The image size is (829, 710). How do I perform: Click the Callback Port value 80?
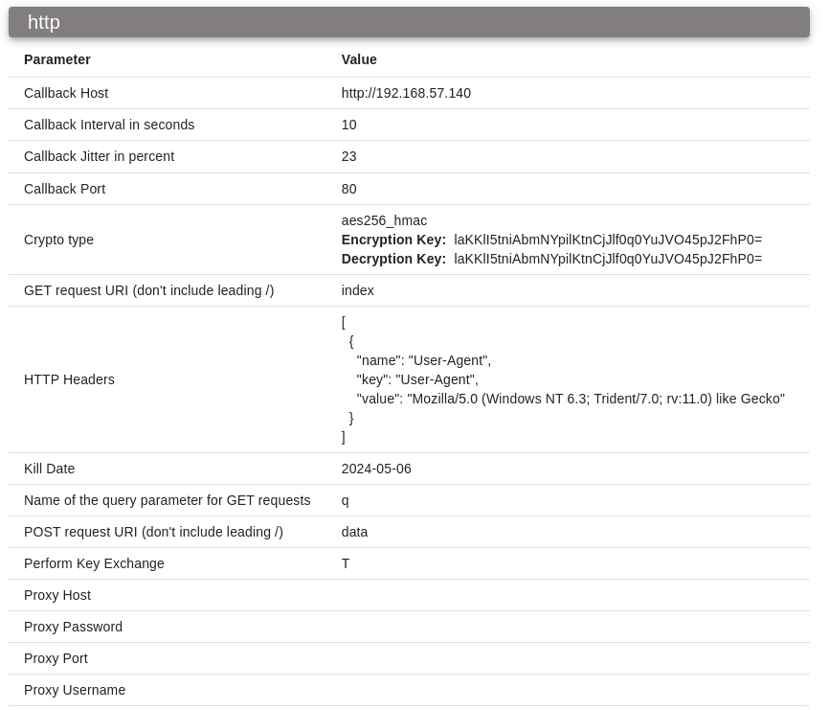click(348, 189)
